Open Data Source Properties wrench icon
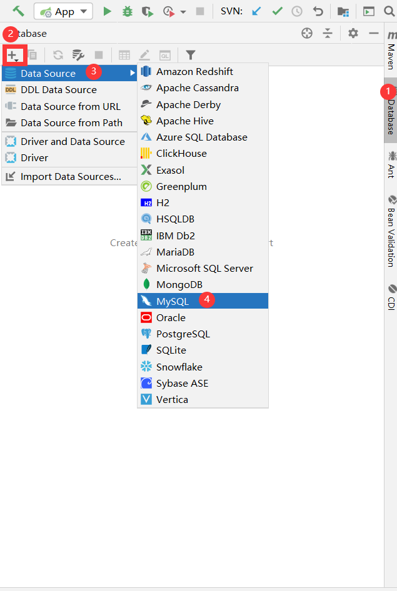Screen dimensions: 397x591 click(78, 55)
